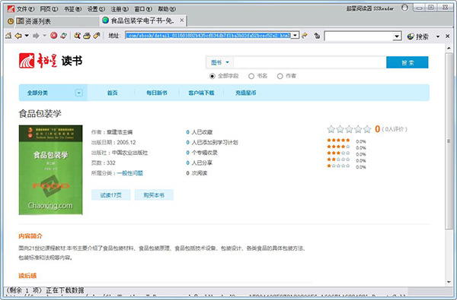Open the 文件 menu
The height and width of the screenshot is (300, 457).
pos(25,9)
